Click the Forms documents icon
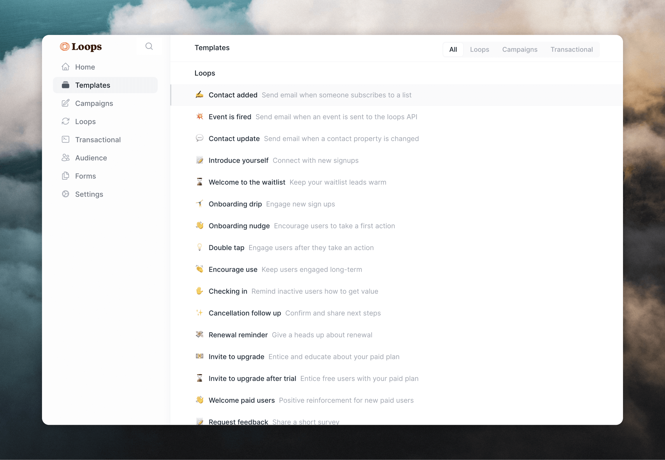Image resolution: width=665 pixels, height=460 pixels. click(66, 176)
